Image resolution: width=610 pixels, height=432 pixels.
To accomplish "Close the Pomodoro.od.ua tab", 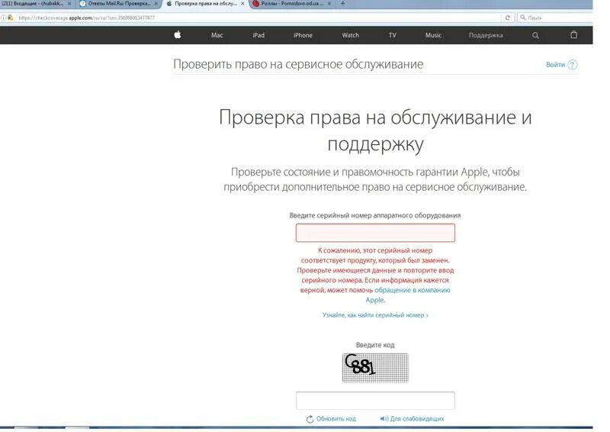I will [329, 4].
